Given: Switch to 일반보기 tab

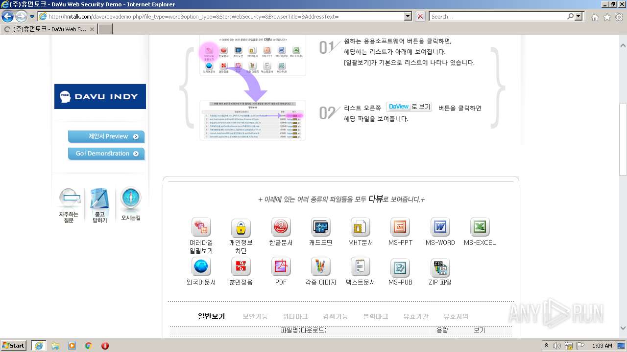Looking at the screenshot, I should (x=211, y=316).
